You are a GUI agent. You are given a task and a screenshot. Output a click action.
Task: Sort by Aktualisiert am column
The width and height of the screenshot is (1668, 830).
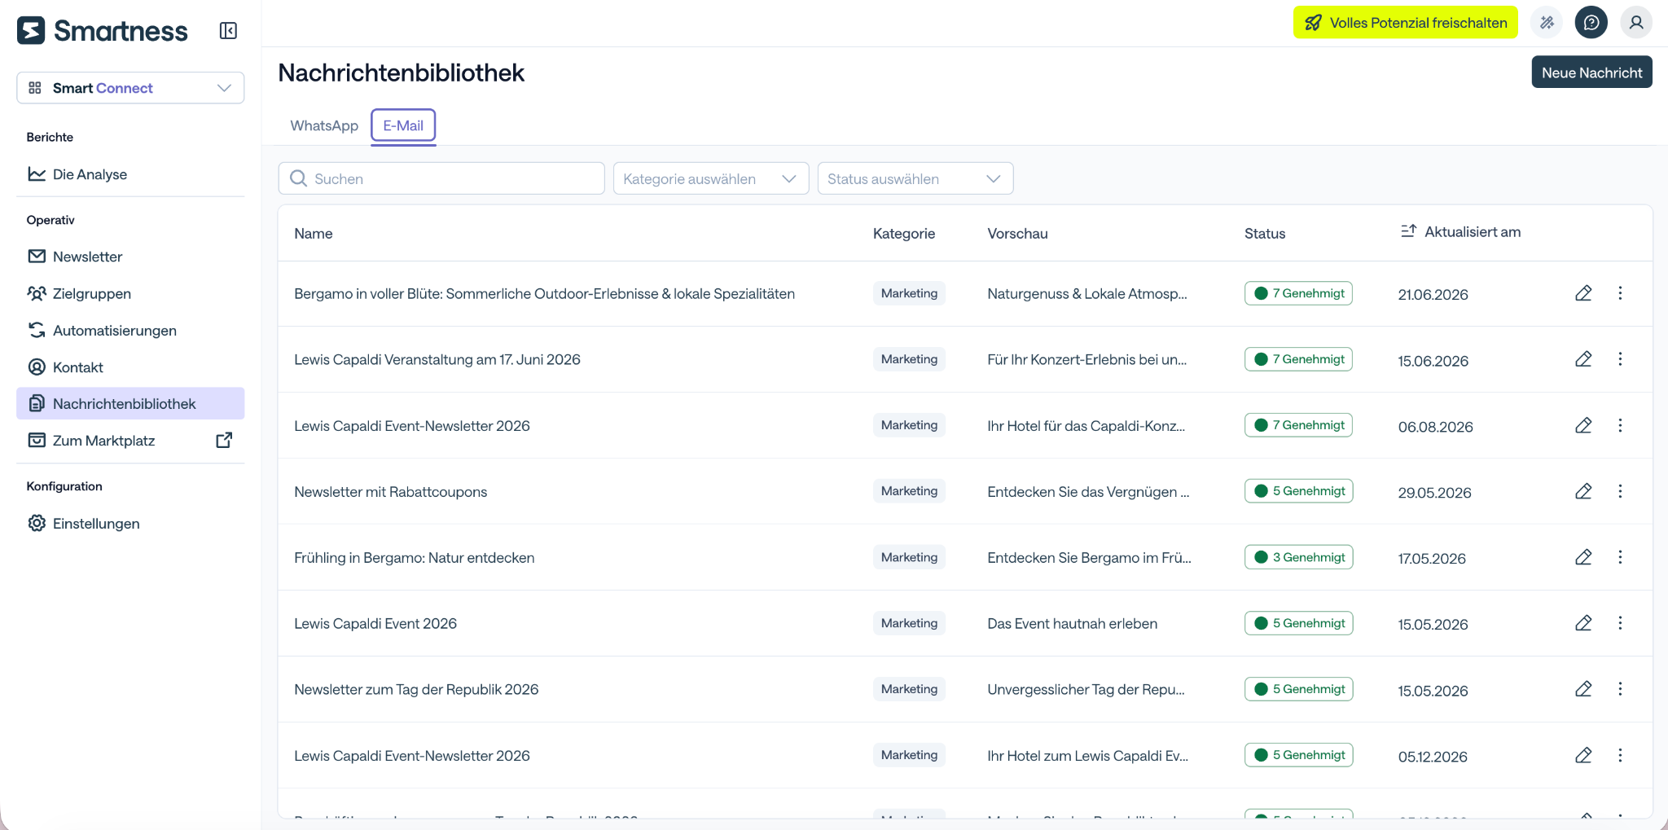click(x=1459, y=232)
